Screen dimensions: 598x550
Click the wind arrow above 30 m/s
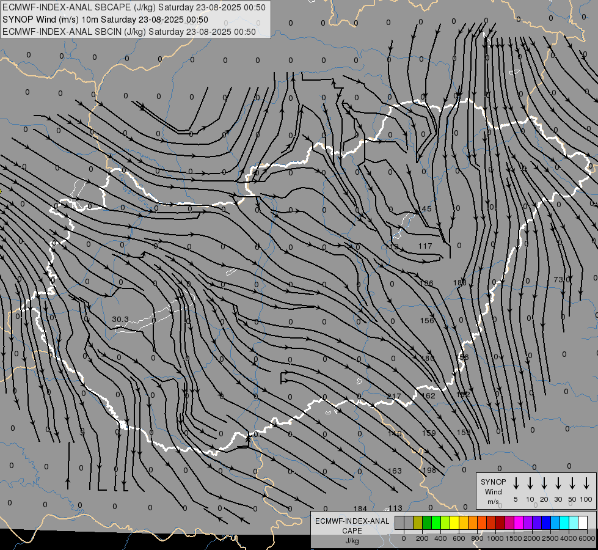[558, 483]
